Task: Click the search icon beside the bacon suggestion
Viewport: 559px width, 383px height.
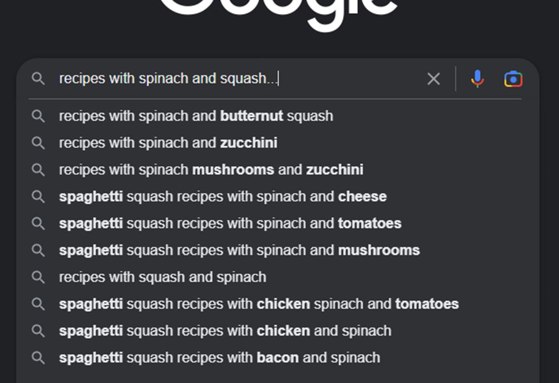Action: (x=39, y=358)
